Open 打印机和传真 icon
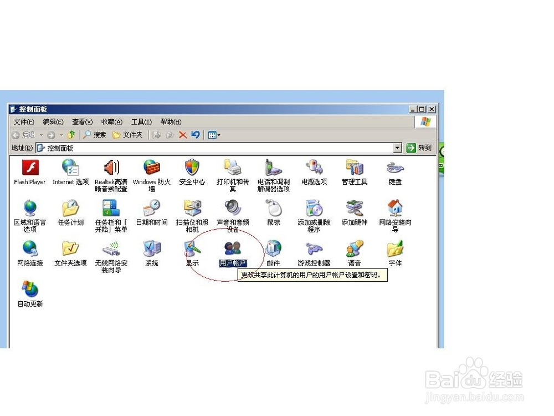This screenshot has width=554, height=416. (233, 168)
